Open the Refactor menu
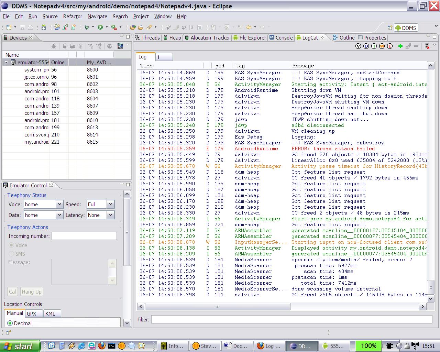Viewport: 440px width, 352px height. coord(72,16)
